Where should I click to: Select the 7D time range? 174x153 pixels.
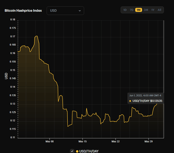pyautogui.click(x=131, y=10)
